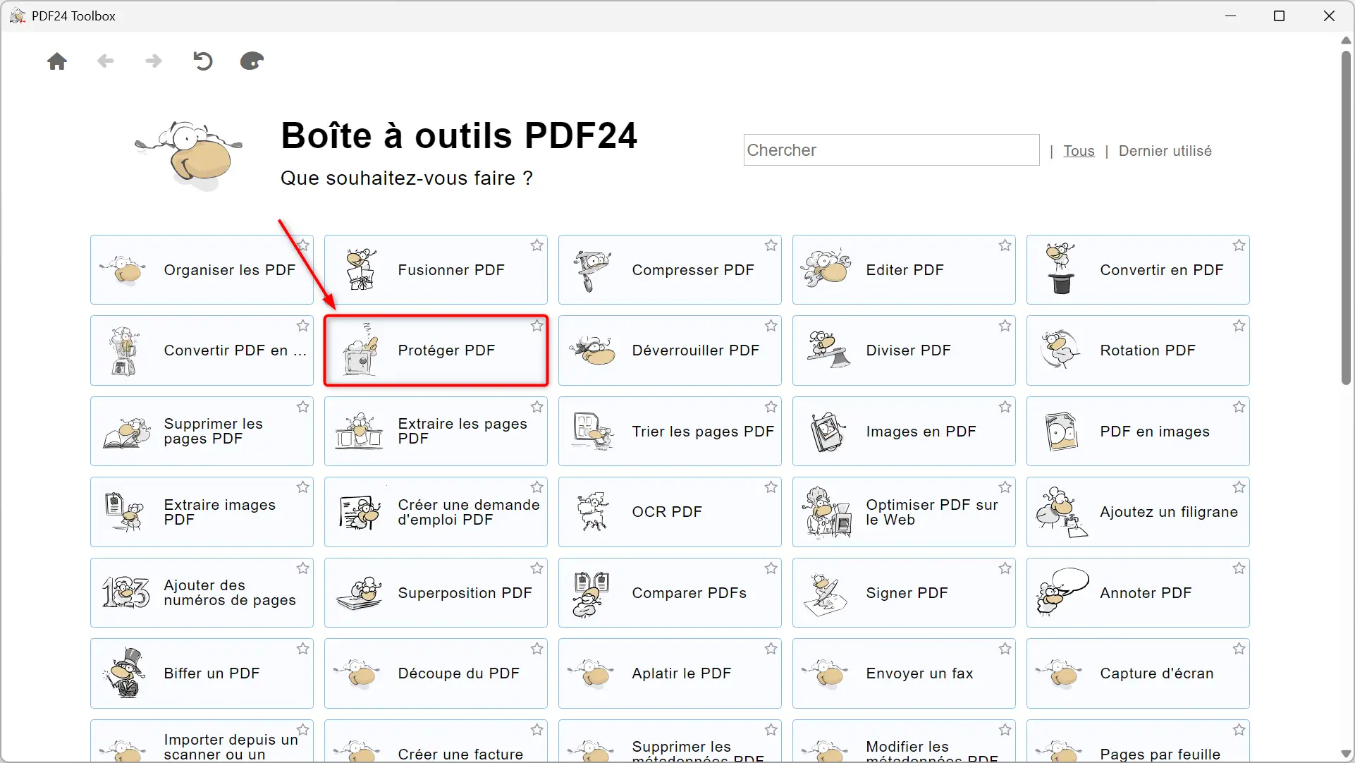The height and width of the screenshot is (763, 1355).
Task: Open Extraire les pages PDF tool
Action: coord(436,432)
